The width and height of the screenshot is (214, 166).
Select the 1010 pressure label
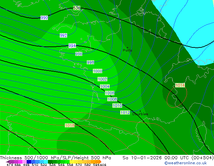click(117, 105)
